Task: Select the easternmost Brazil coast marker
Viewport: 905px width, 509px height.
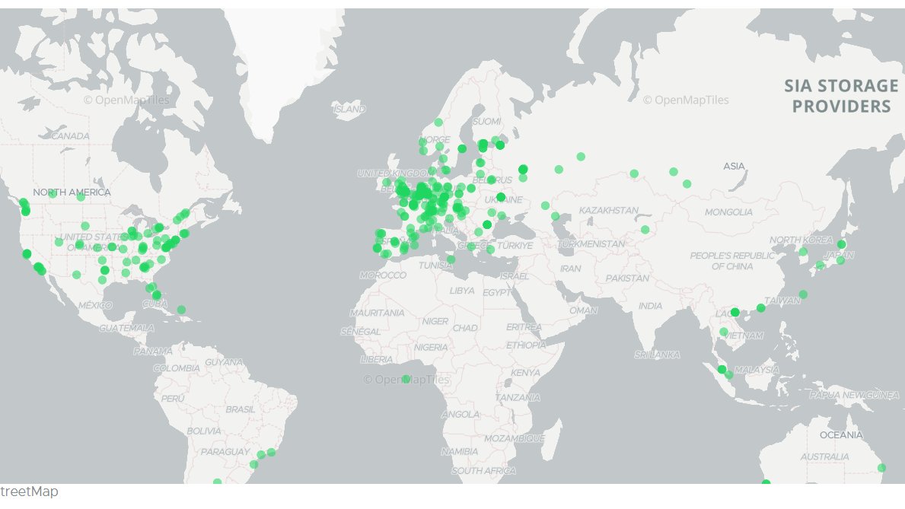Action: pos(271,453)
